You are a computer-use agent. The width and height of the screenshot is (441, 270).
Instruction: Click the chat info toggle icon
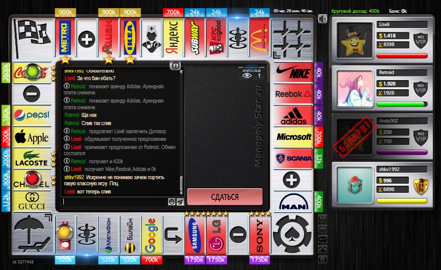pyautogui.click(x=175, y=65)
